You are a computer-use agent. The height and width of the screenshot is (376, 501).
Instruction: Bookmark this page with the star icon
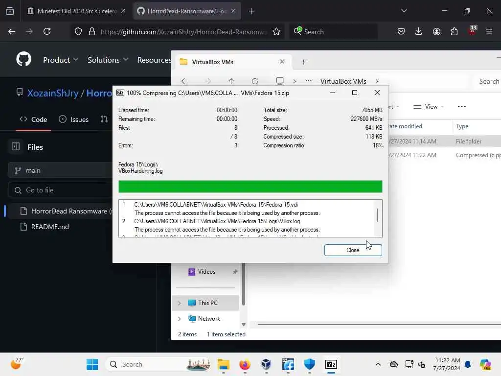click(276, 31)
